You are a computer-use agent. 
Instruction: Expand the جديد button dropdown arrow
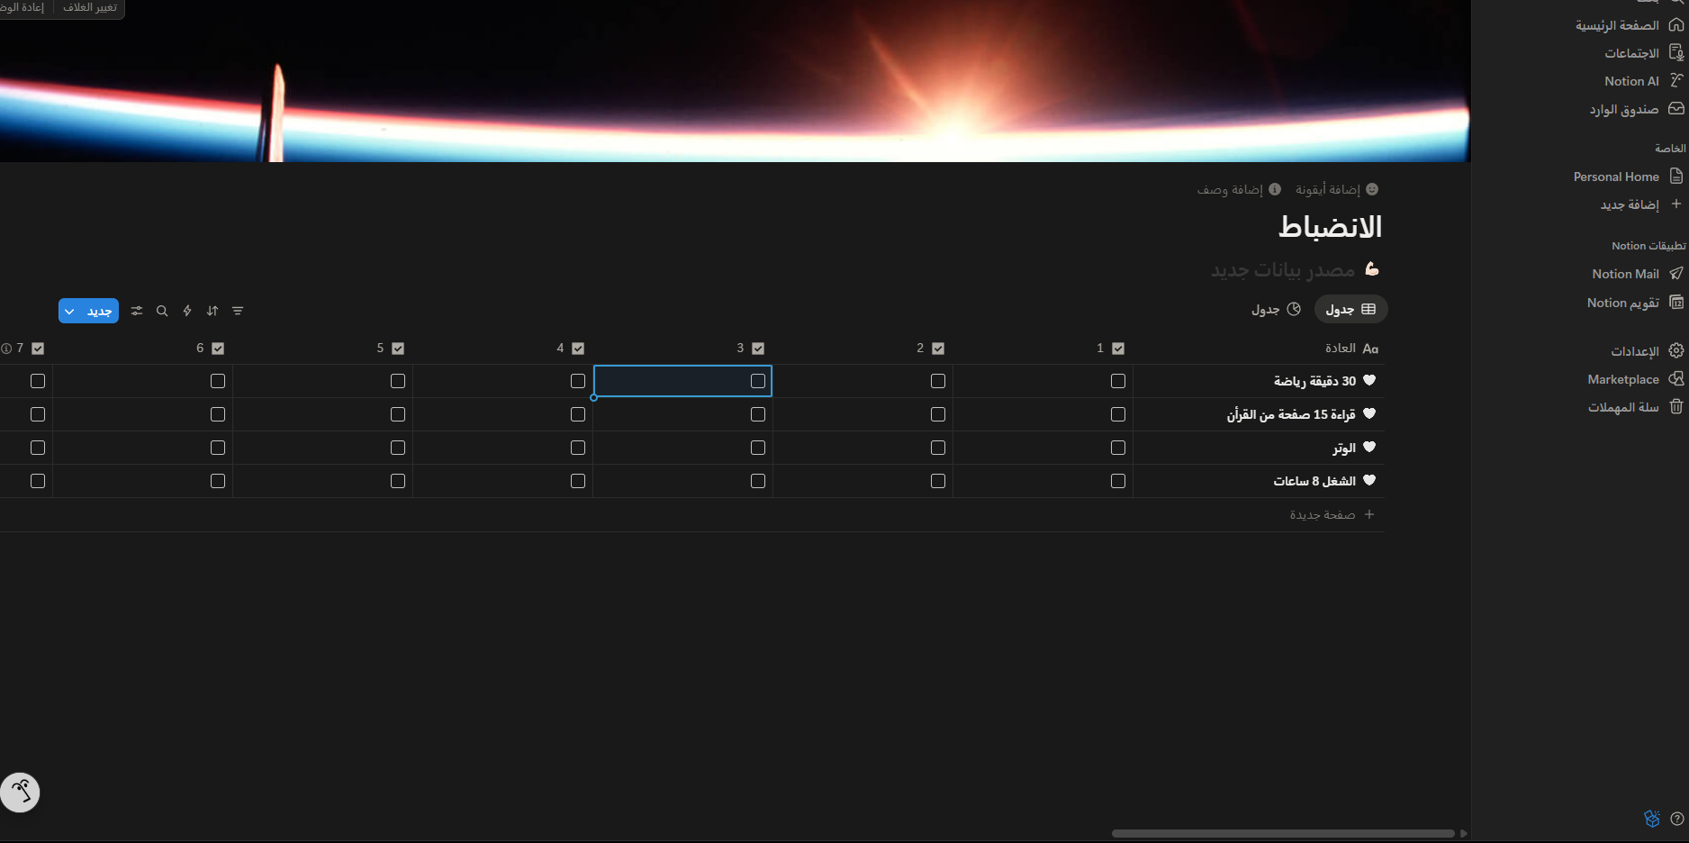[x=69, y=311]
